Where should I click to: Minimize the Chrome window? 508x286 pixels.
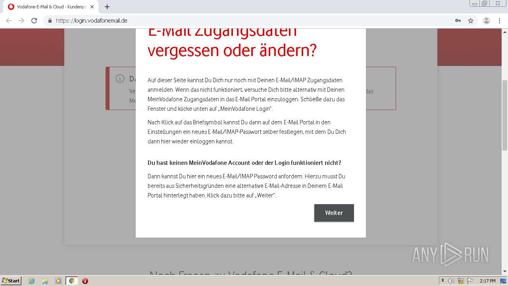click(475, 3)
